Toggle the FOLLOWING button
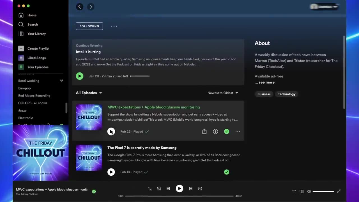The height and width of the screenshot is (202, 359). point(89,26)
